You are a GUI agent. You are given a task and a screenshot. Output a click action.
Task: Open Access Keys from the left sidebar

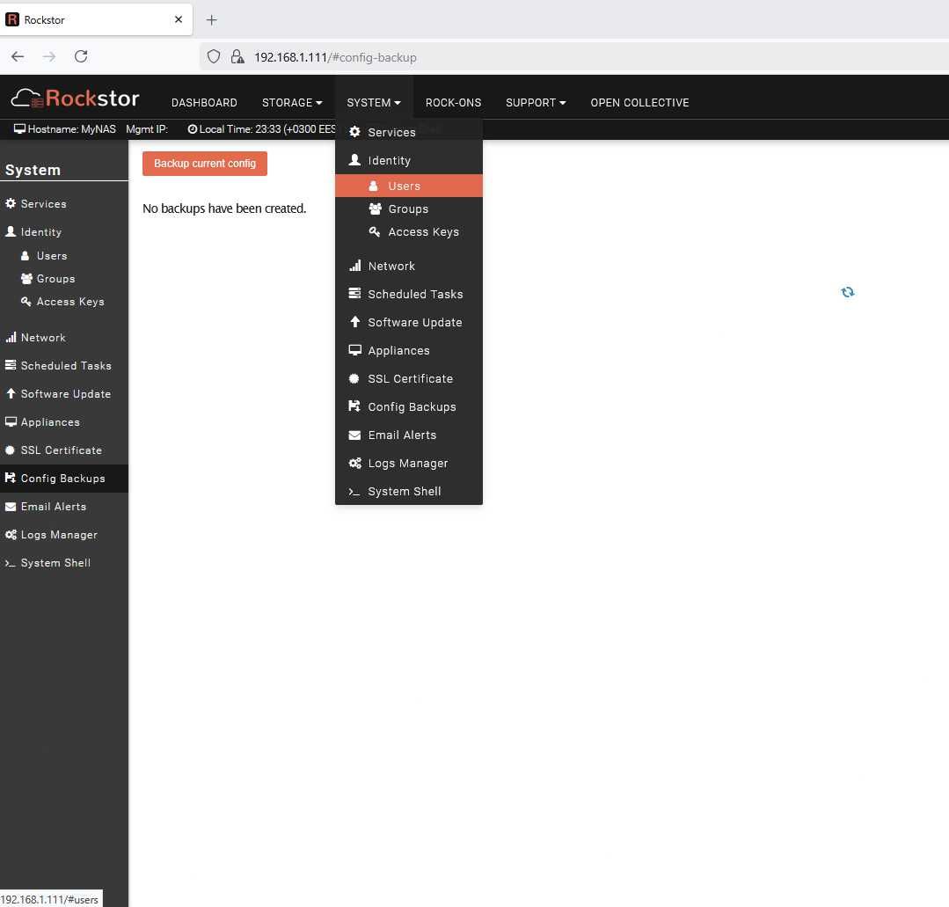pyautogui.click(x=64, y=302)
